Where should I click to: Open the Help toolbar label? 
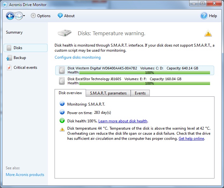(x=213, y=16)
